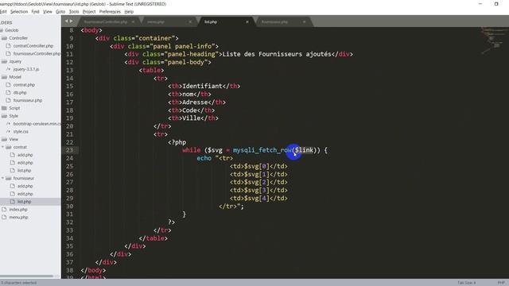Viewport: 509px width, 286px height.
Task: Open the Help menu
Action: [129, 12]
